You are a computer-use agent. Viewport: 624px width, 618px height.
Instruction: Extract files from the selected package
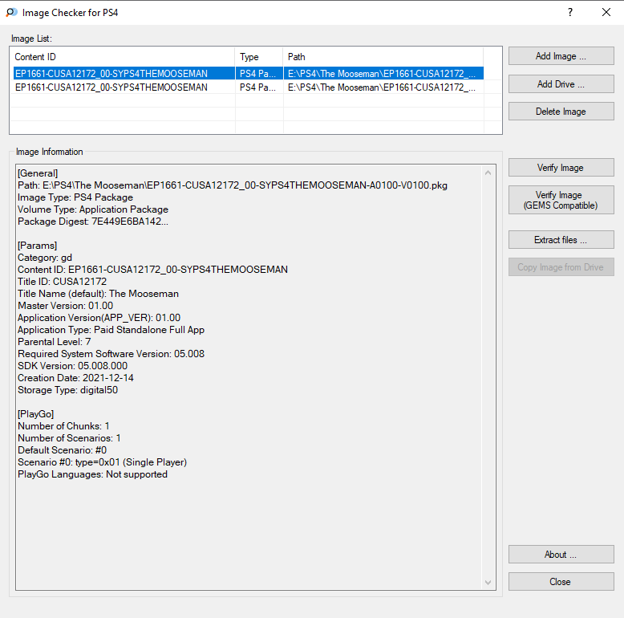pyautogui.click(x=561, y=240)
